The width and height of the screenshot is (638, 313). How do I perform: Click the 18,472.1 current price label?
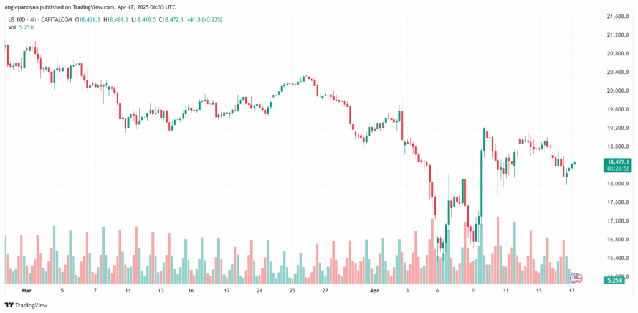pos(617,161)
